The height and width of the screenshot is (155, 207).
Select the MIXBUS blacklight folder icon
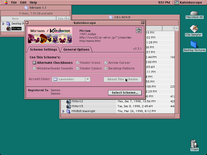68,111
